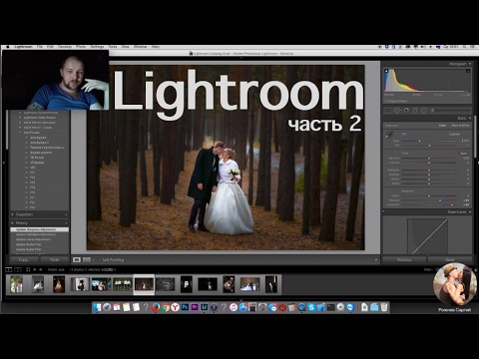Collapse the Histogram panel

point(470,64)
